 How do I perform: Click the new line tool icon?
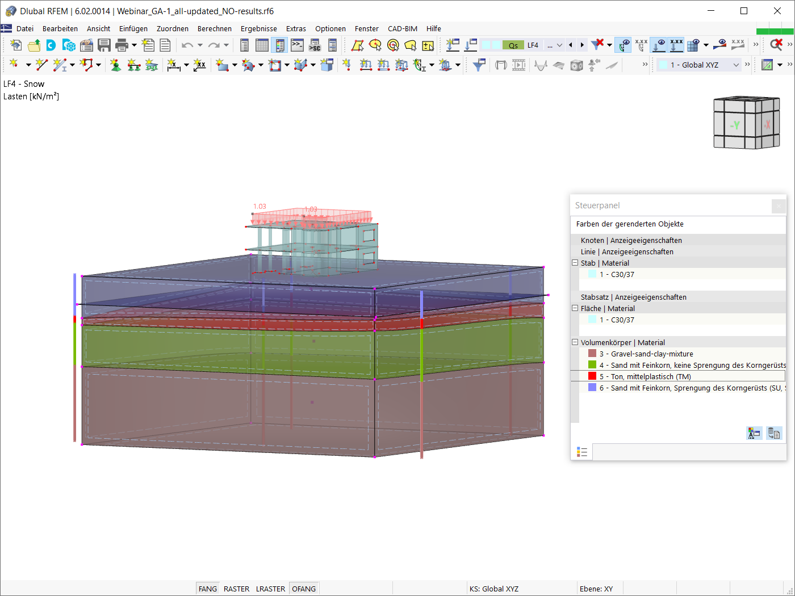41,65
